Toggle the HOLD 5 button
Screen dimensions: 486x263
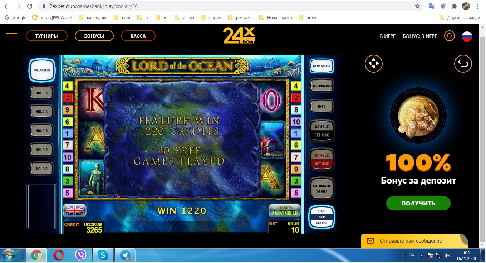tap(41, 93)
